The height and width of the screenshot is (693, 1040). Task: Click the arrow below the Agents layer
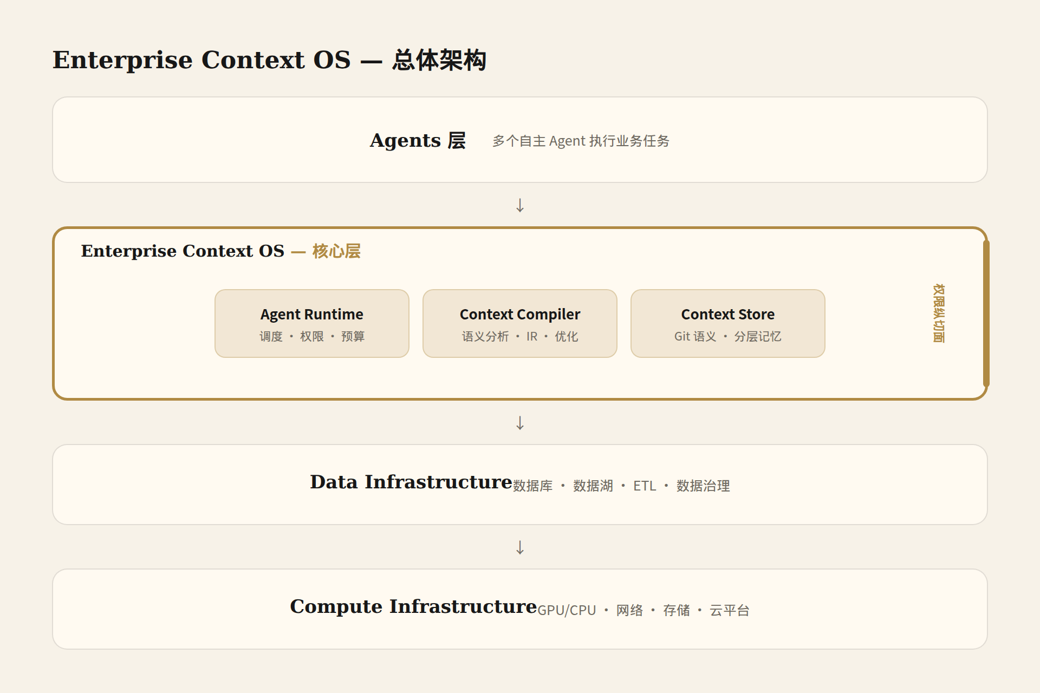520,205
